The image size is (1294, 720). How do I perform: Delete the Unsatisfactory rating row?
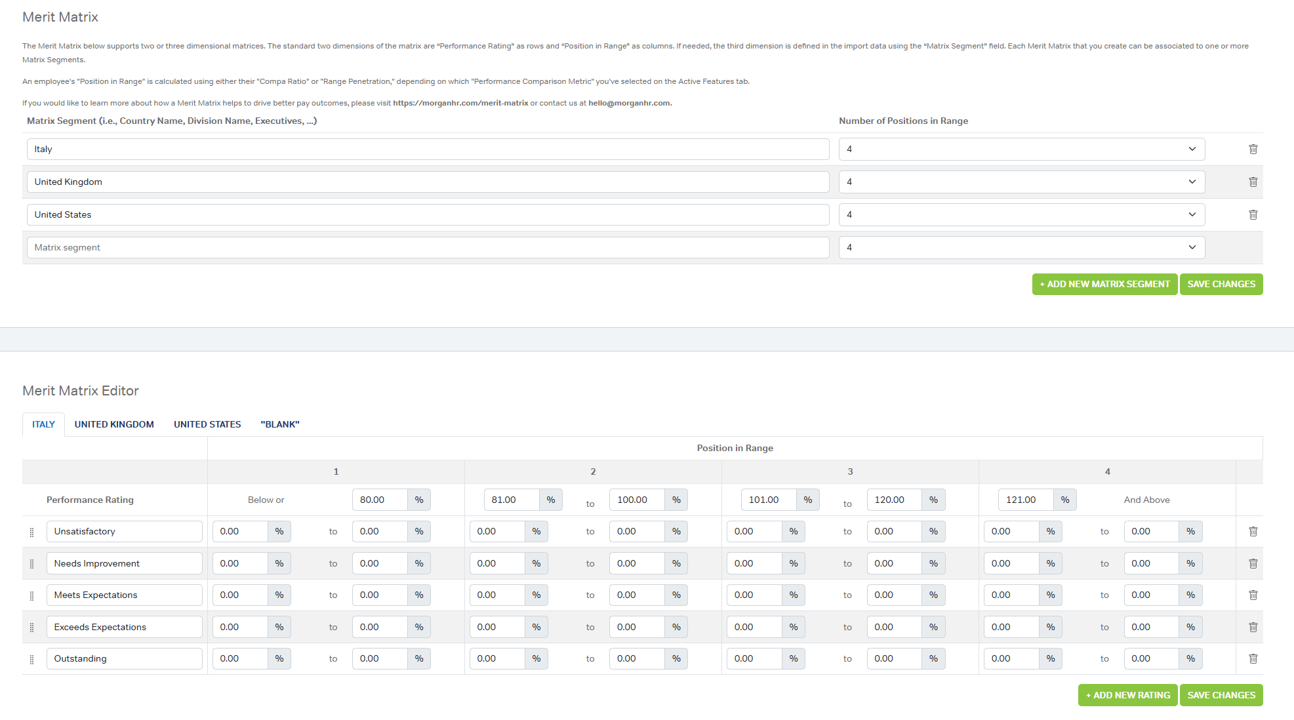[x=1253, y=532]
